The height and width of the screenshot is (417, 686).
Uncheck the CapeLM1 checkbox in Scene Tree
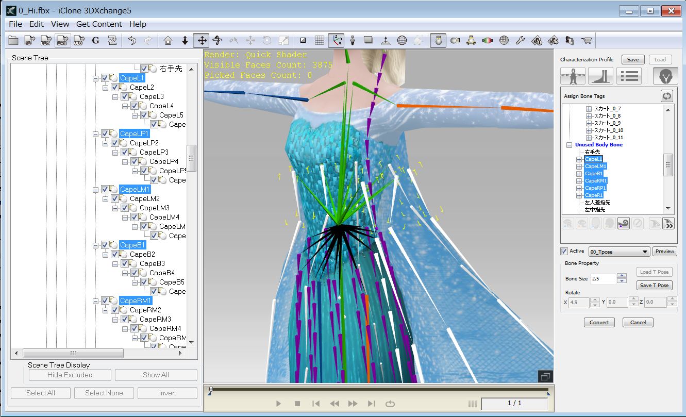105,189
